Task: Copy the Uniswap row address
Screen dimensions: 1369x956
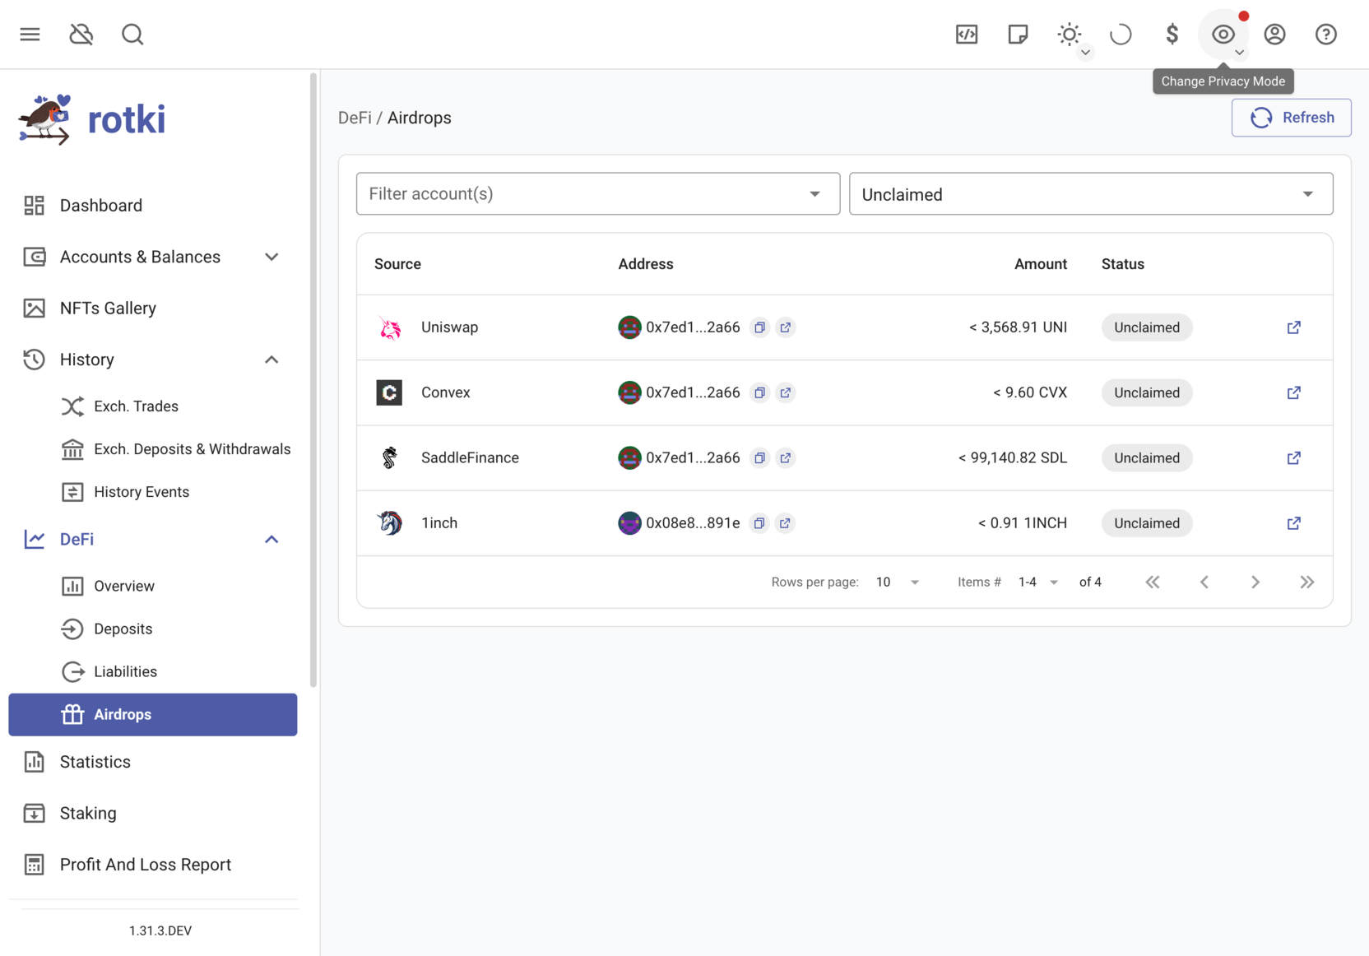Action: [x=759, y=327]
